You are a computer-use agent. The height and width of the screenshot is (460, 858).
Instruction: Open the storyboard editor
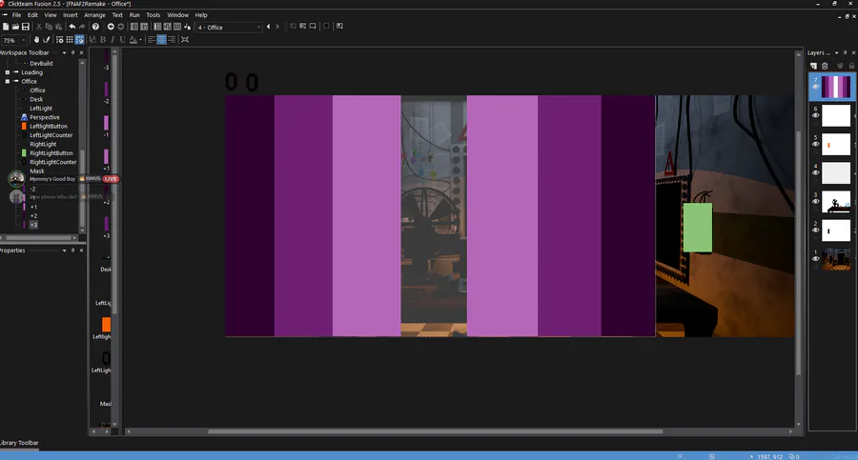pos(134,27)
